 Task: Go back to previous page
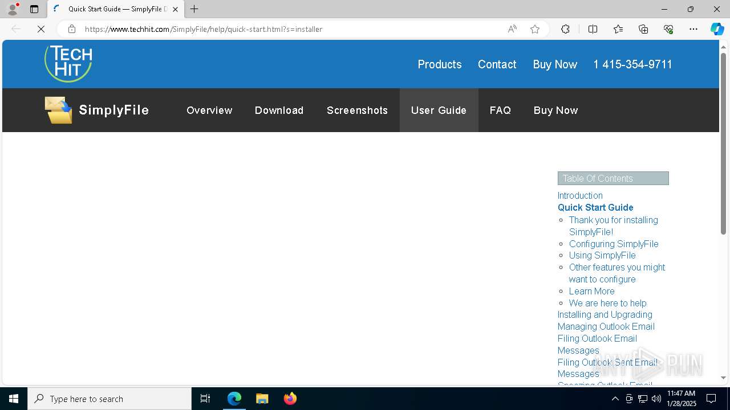click(x=16, y=29)
